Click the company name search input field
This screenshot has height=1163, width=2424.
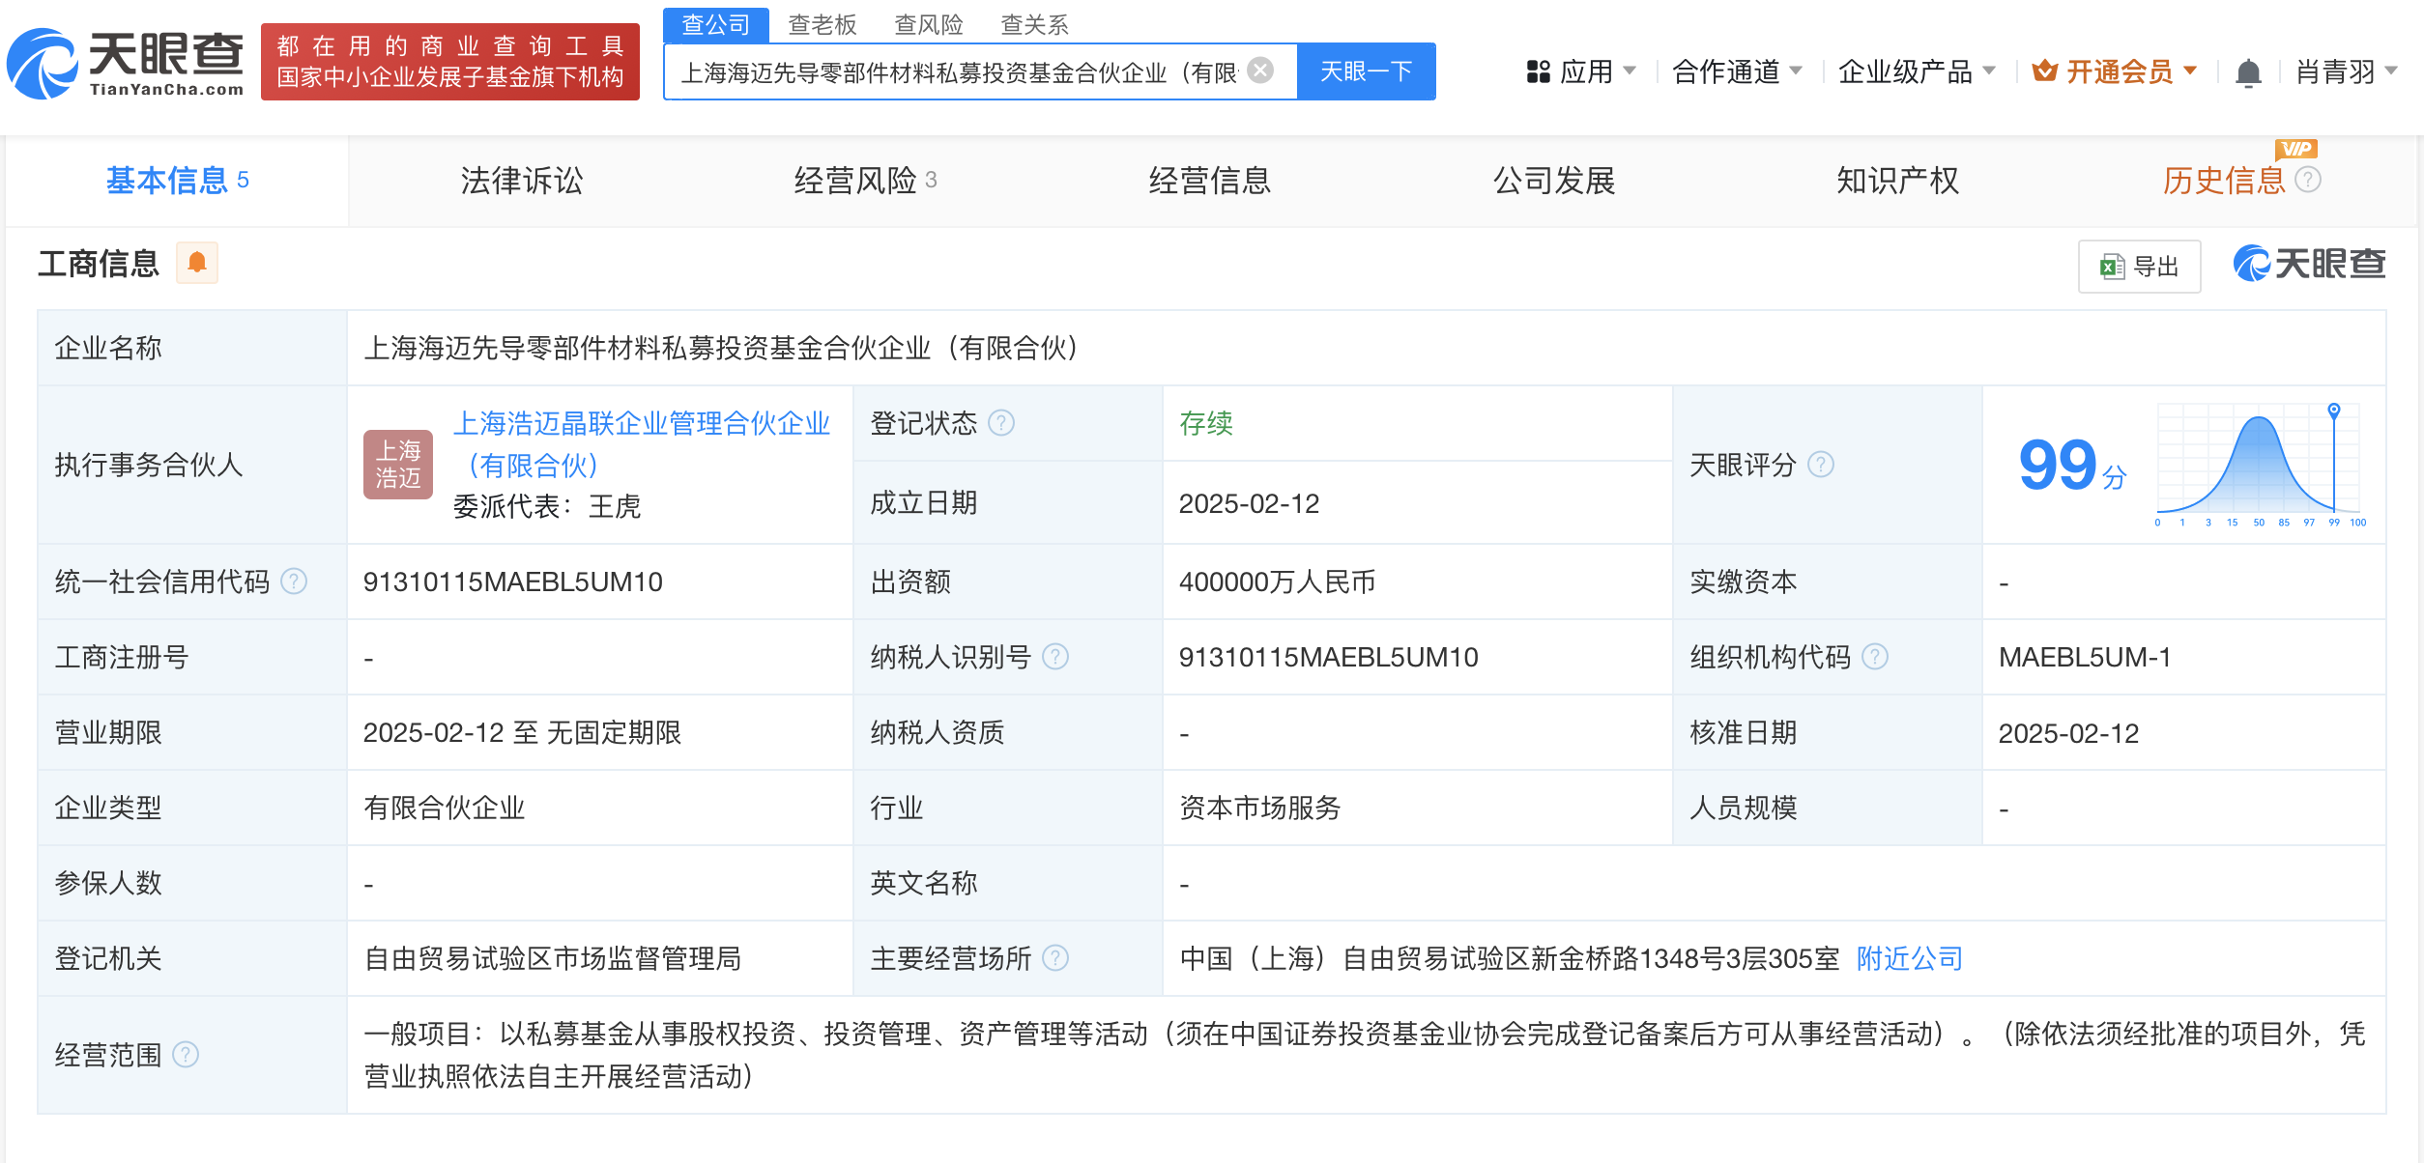tap(957, 72)
